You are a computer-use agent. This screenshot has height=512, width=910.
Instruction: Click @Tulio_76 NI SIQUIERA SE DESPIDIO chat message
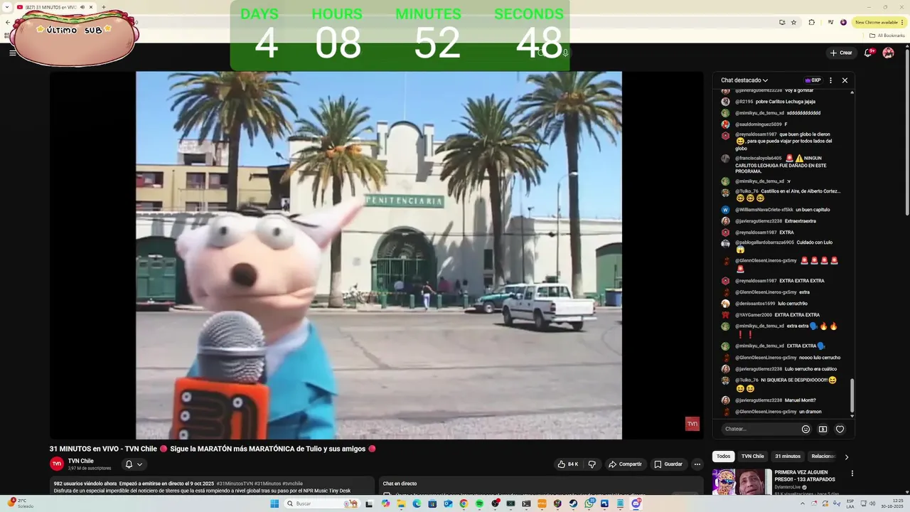click(x=785, y=384)
